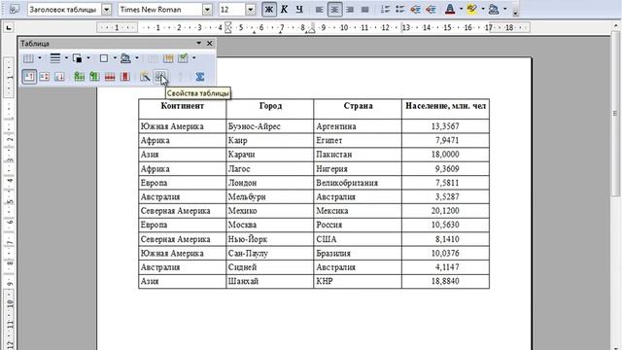The image size is (622, 350).
Task: Click the Line Style icon in table toolbar
Action: [x=55, y=58]
